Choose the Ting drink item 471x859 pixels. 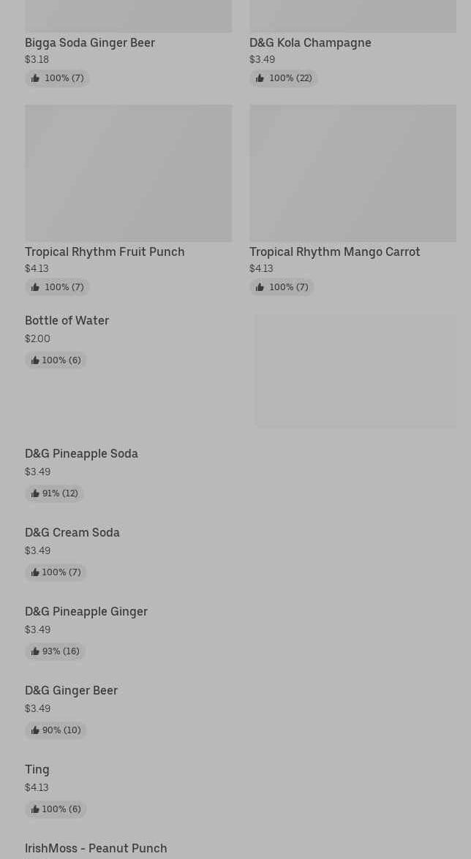tap(37, 769)
